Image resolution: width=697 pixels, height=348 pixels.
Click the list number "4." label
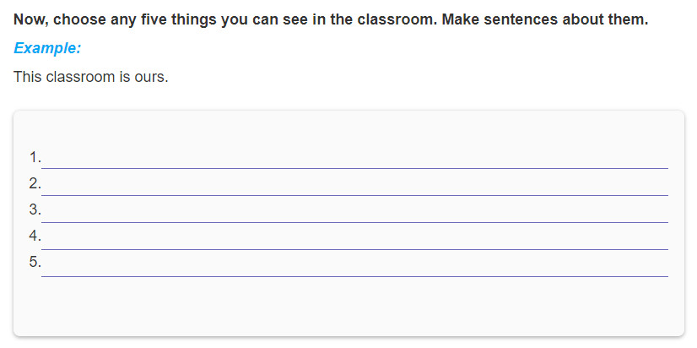(x=35, y=236)
